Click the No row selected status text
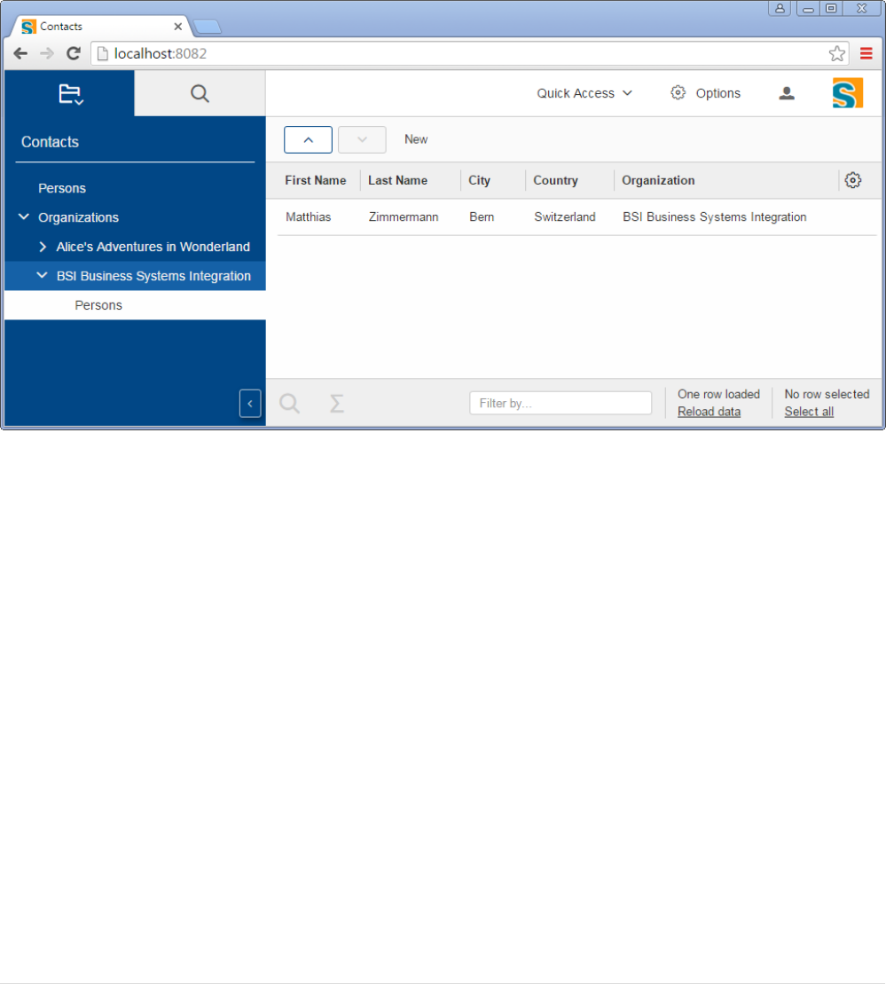This screenshot has height=984, width=886. (827, 394)
